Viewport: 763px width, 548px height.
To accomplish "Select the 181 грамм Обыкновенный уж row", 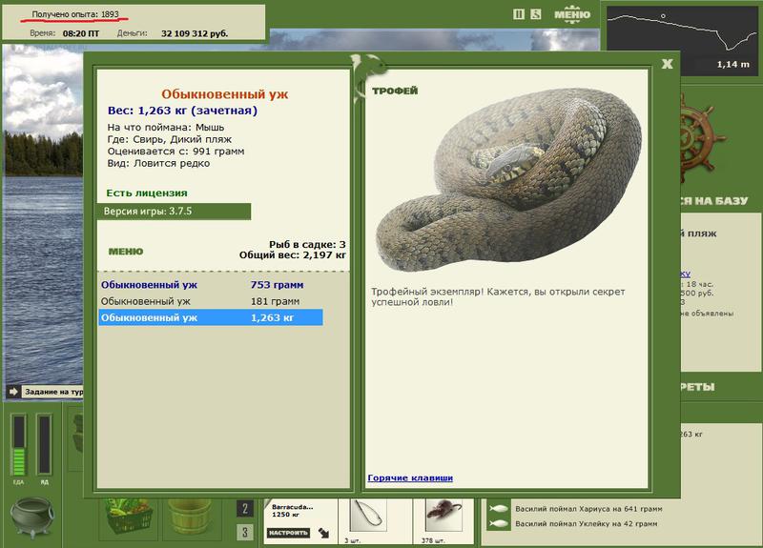I will (211, 301).
